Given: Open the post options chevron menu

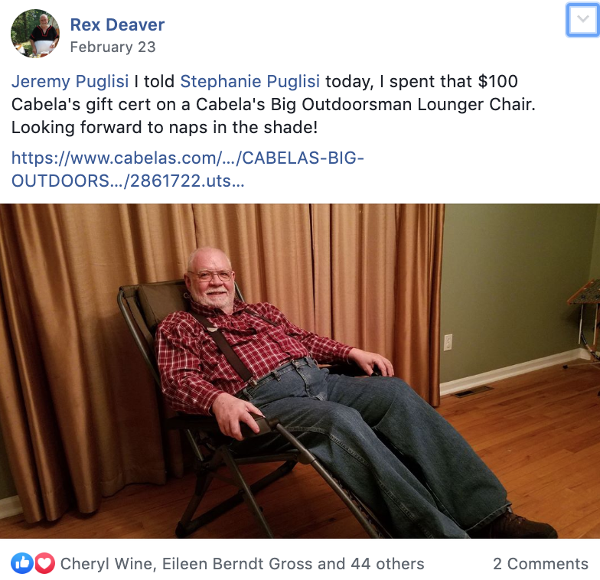Looking at the screenshot, I should tap(583, 20).
